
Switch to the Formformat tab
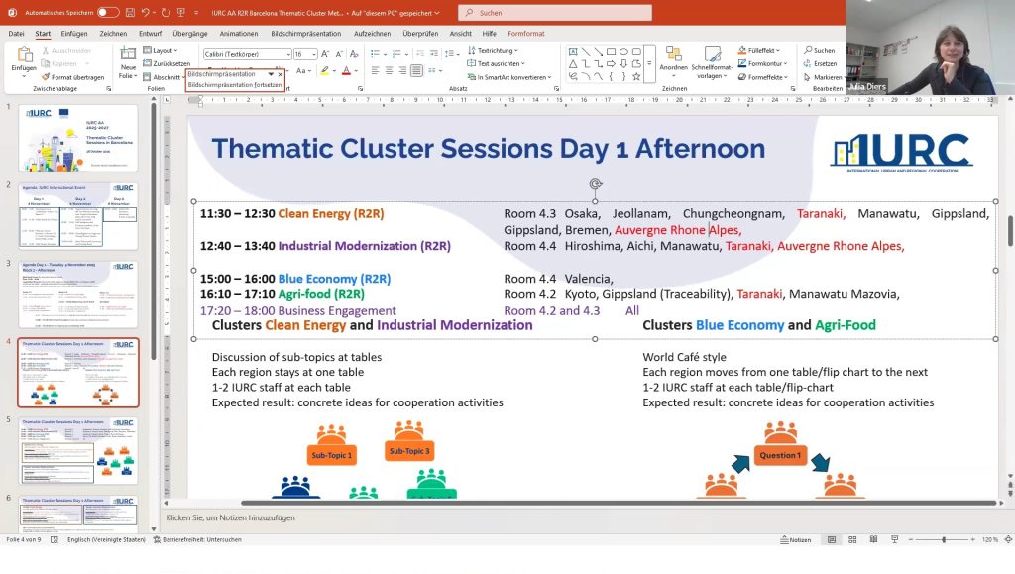pyautogui.click(x=525, y=33)
